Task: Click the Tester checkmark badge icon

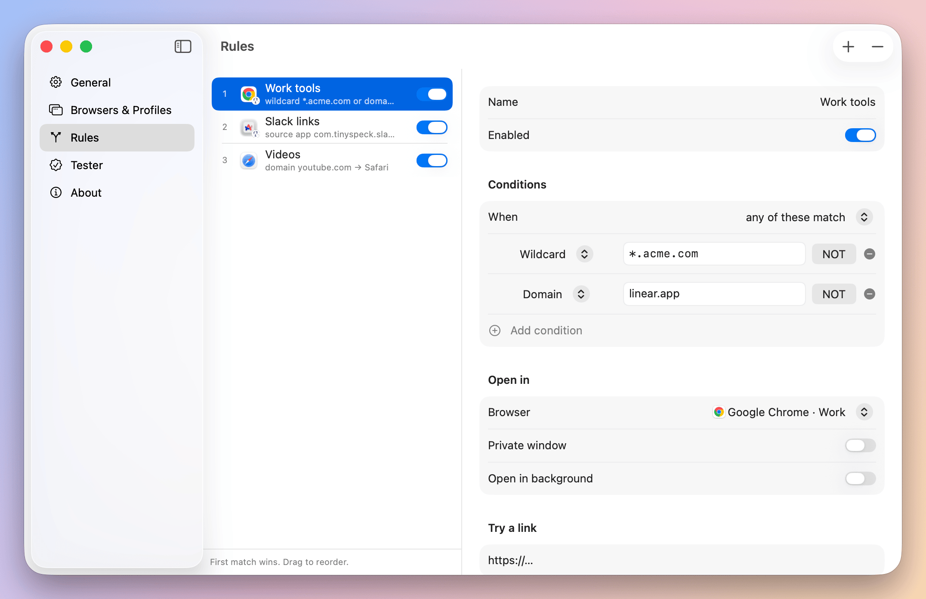Action: coord(56,165)
